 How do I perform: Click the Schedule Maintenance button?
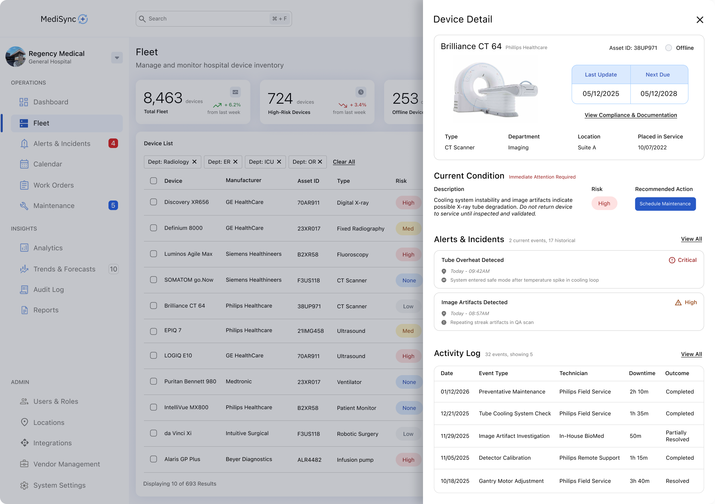[x=665, y=204]
